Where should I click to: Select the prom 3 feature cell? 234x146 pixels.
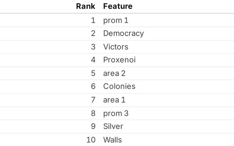(x=116, y=113)
